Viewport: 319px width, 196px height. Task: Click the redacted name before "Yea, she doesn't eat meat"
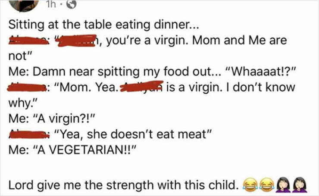pos(29,134)
